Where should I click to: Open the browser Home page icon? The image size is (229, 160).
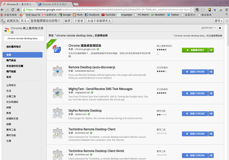coord(18,10)
